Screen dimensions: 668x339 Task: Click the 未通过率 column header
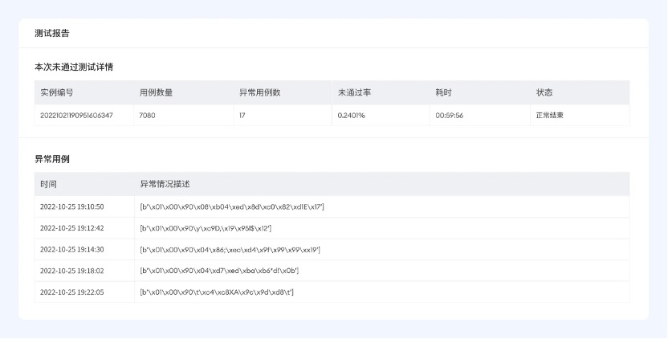click(354, 92)
